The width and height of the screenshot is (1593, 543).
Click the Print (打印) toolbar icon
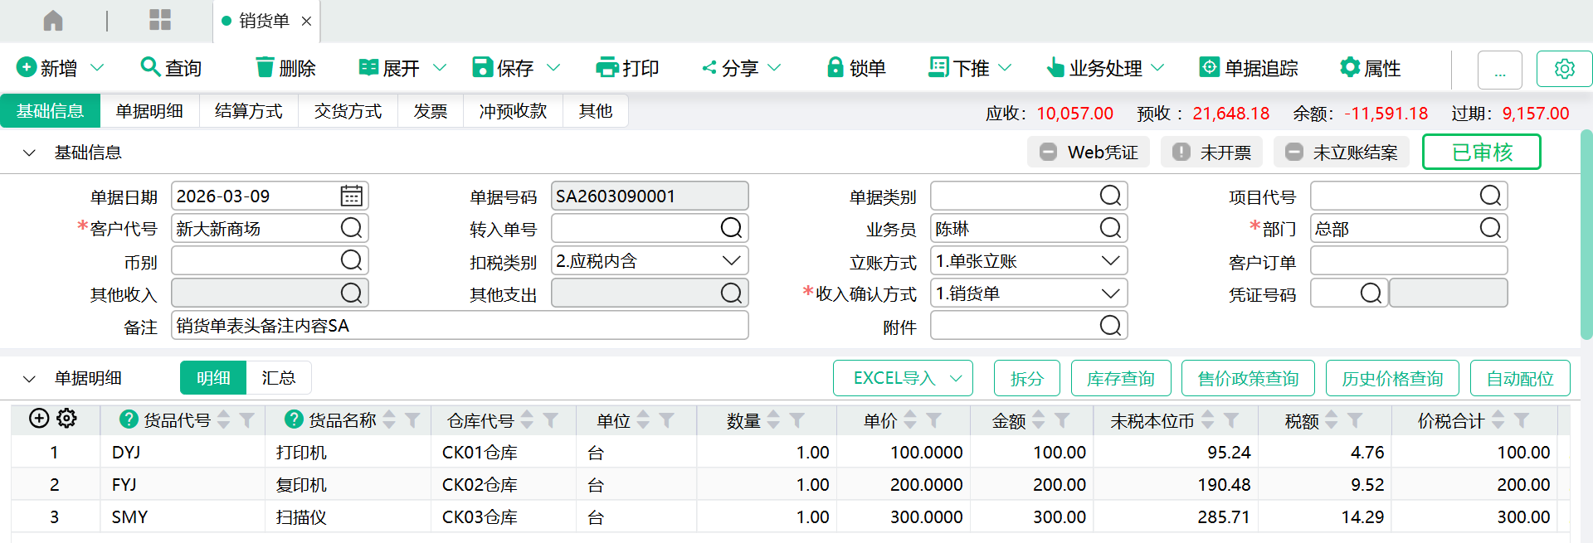click(x=607, y=68)
